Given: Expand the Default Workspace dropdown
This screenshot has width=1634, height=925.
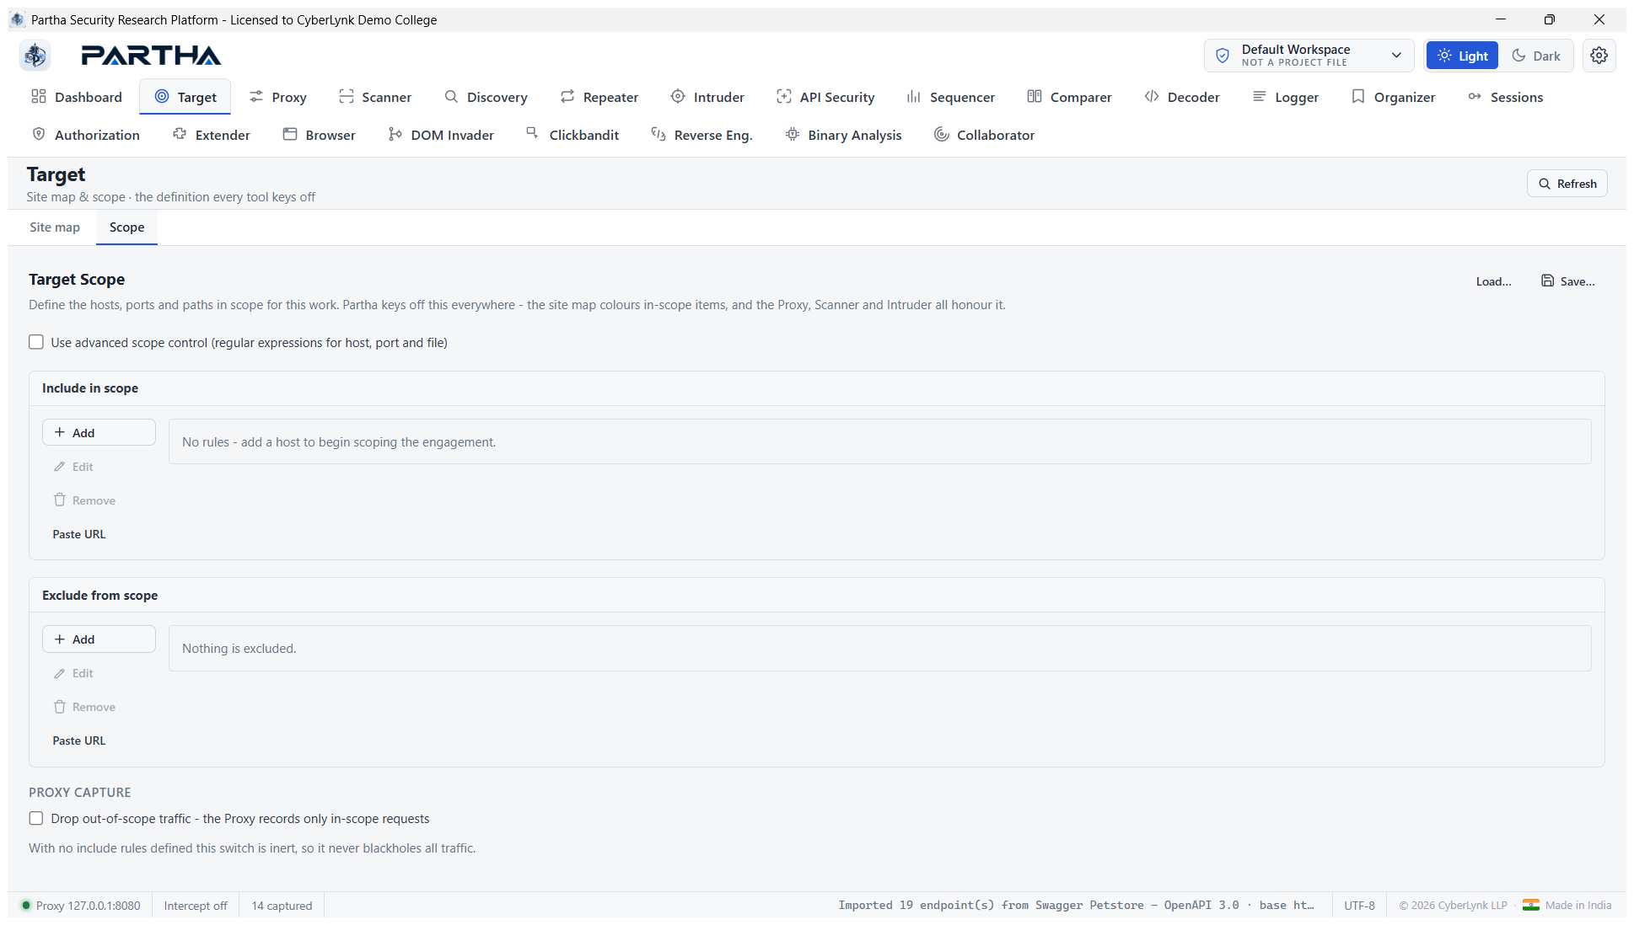Looking at the screenshot, I should coord(1309,56).
